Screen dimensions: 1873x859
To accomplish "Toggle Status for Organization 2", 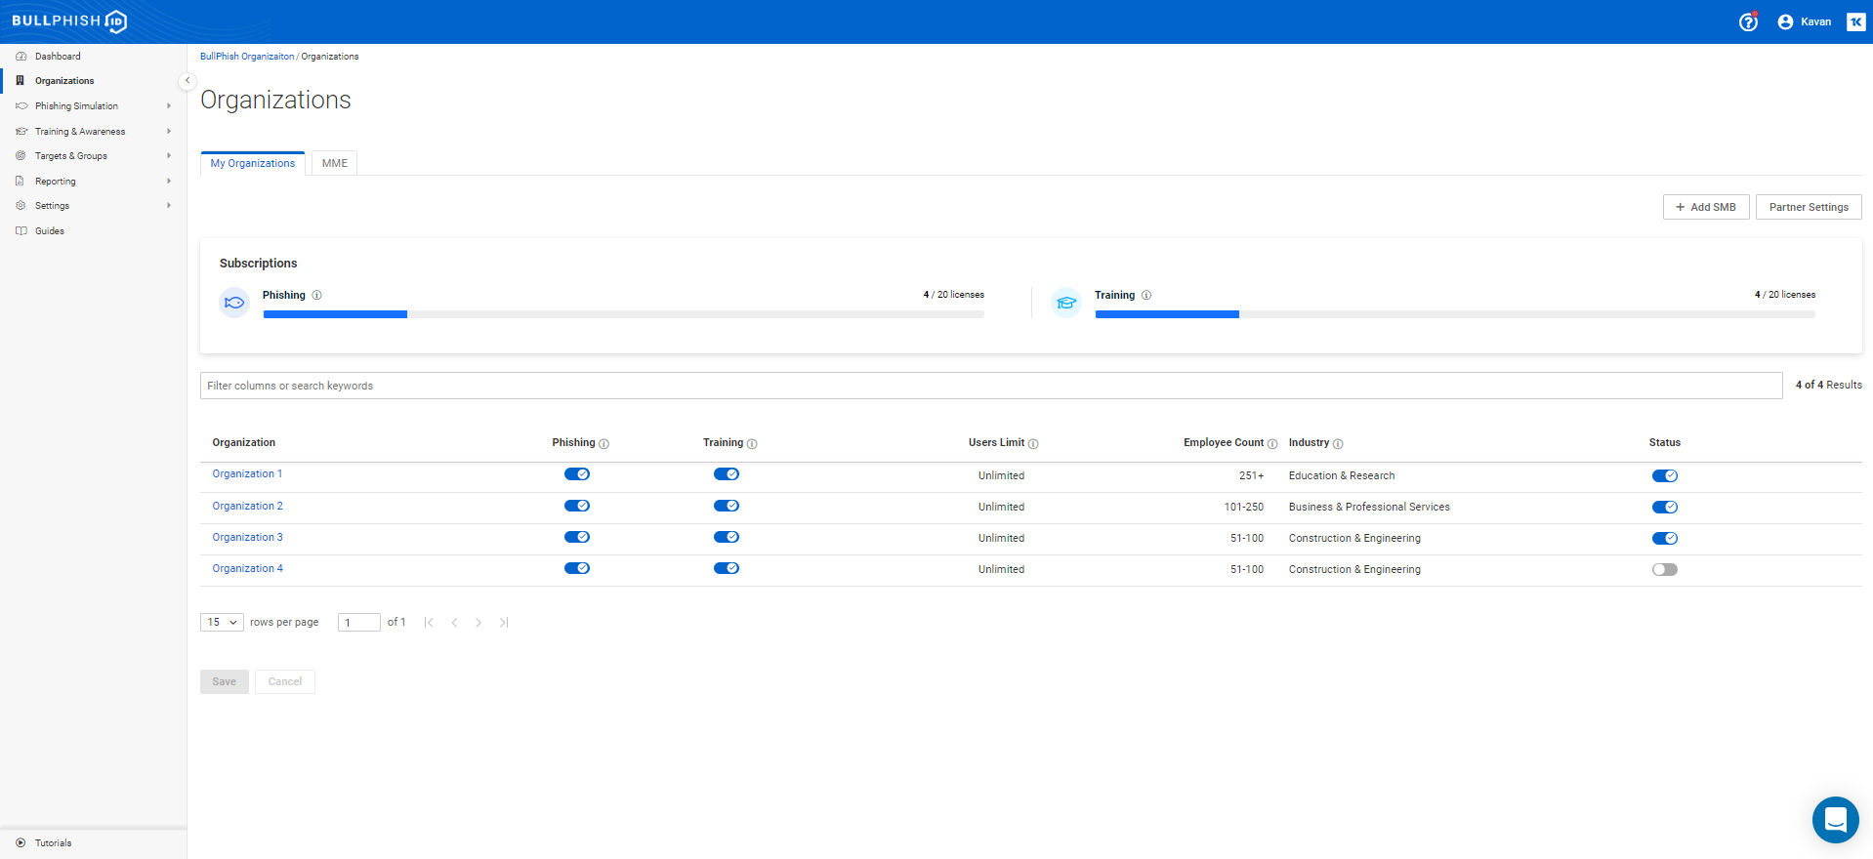I will [x=1665, y=508].
